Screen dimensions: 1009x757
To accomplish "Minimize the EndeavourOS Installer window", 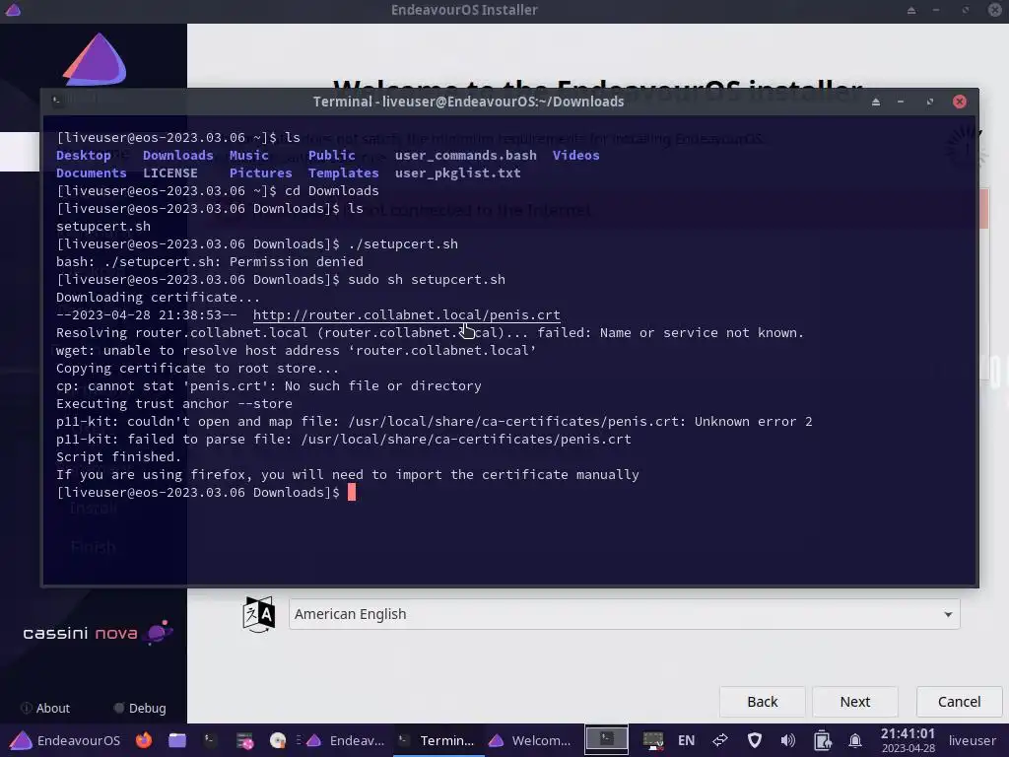I will pyautogui.click(x=936, y=10).
